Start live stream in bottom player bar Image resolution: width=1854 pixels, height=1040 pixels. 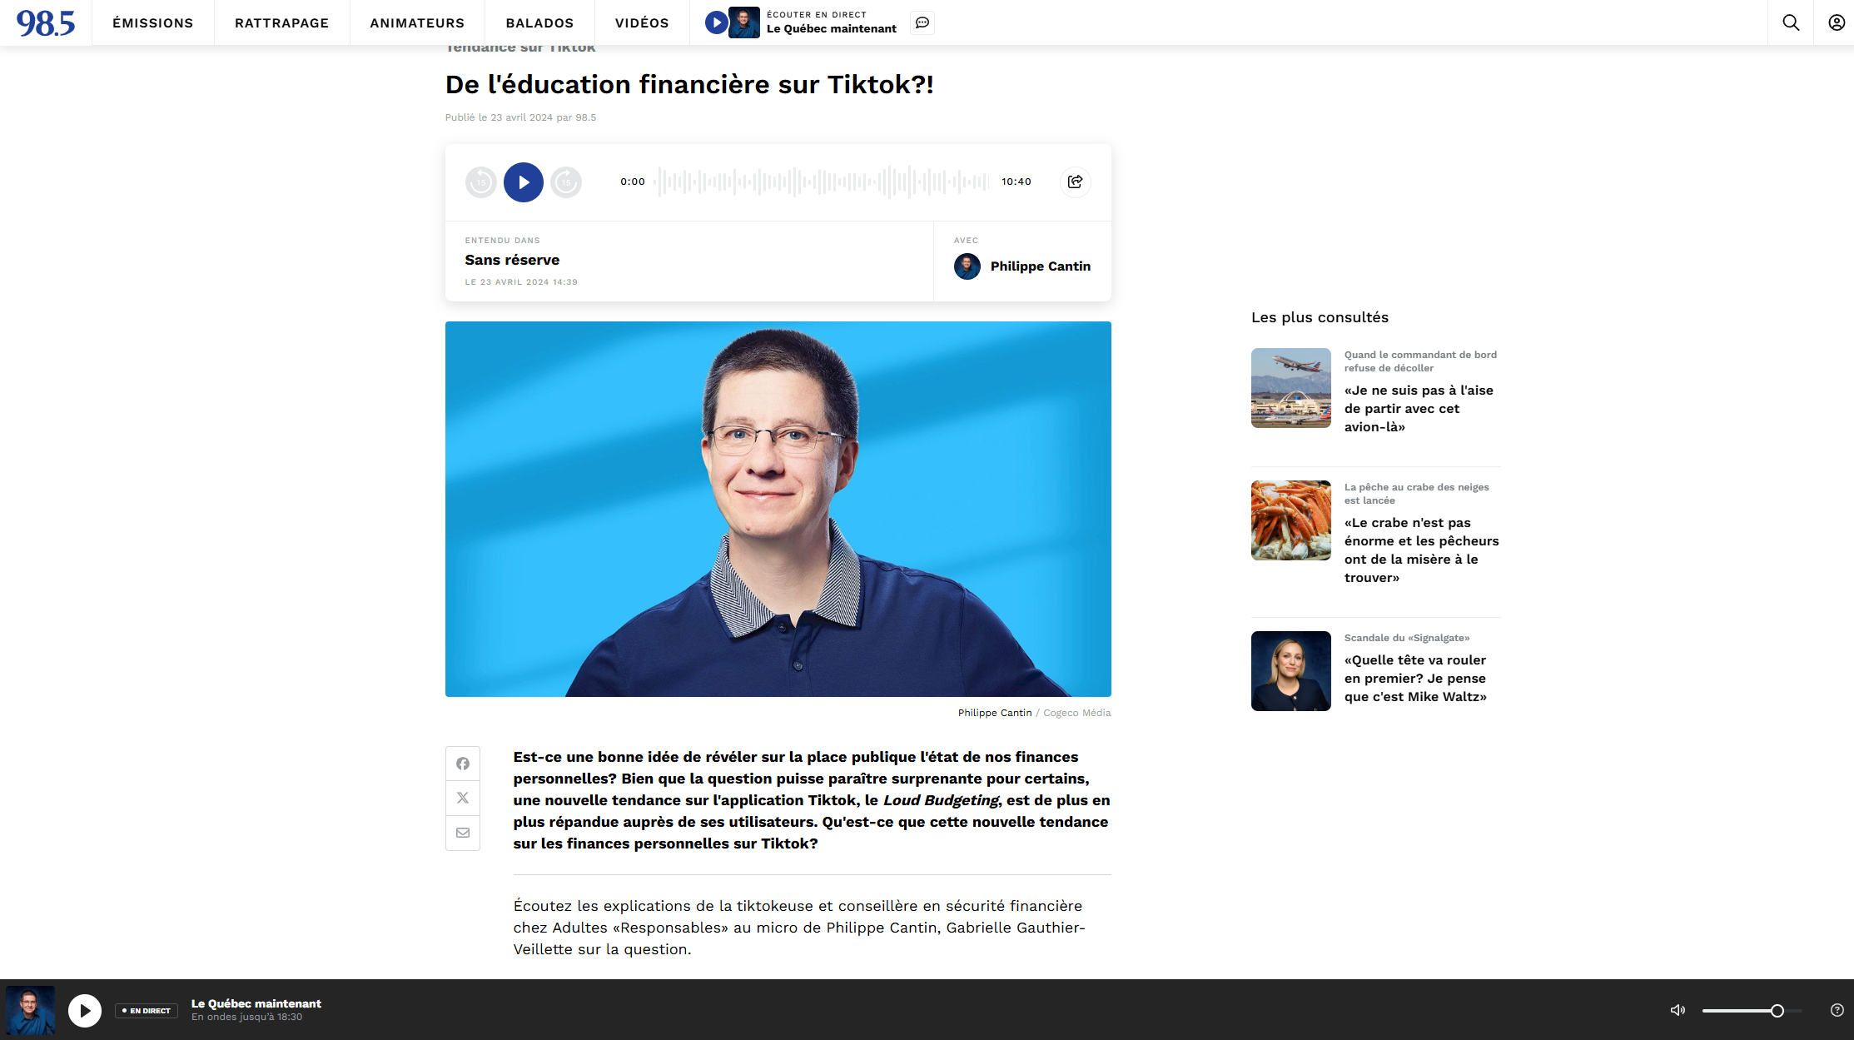click(x=84, y=1010)
